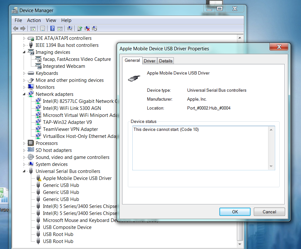Click the Forward arrow in Device Manager toolbar
The width and height of the screenshot is (301, 249).
23,29
